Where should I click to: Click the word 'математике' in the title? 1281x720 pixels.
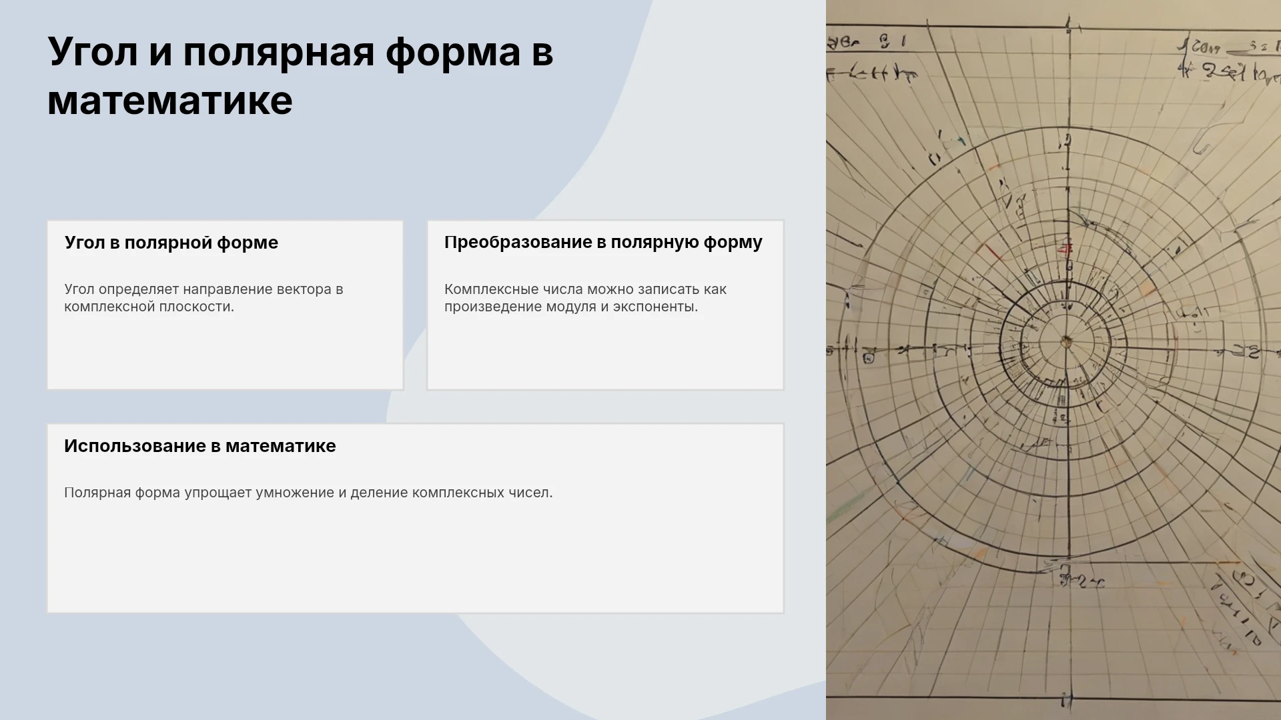click(x=170, y=101)
